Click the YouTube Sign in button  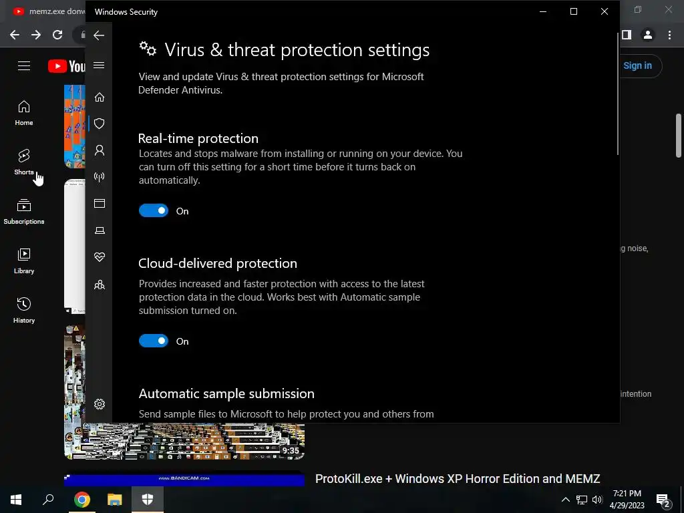click(x=637, y=66)
